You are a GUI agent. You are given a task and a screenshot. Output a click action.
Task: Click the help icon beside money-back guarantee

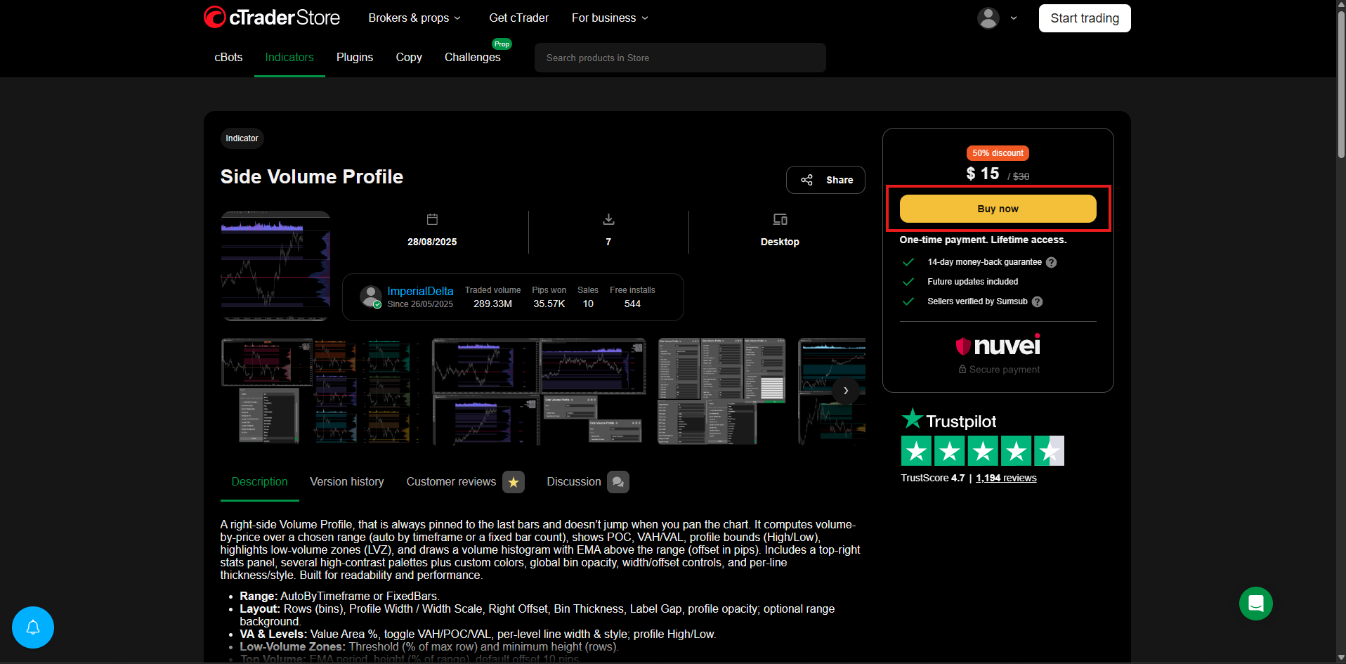click(x=1051, y=262)
